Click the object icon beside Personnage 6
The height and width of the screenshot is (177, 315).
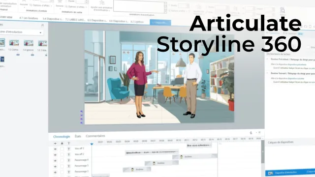[69, 161]
